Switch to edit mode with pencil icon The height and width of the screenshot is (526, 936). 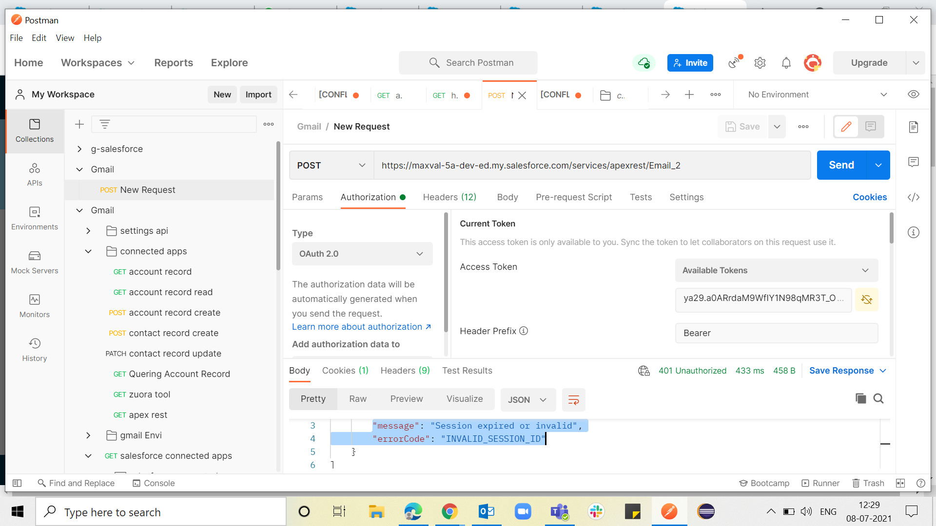(846, 127)
